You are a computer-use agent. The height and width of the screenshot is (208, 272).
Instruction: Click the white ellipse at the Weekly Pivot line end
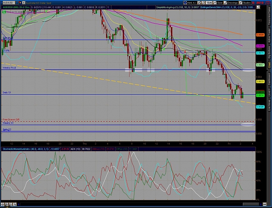click(x=248, y=70)
